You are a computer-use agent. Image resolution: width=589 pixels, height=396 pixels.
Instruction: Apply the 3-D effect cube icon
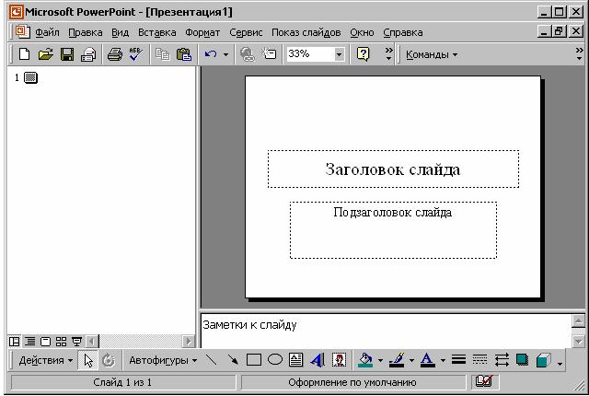[x=544, y=360]
